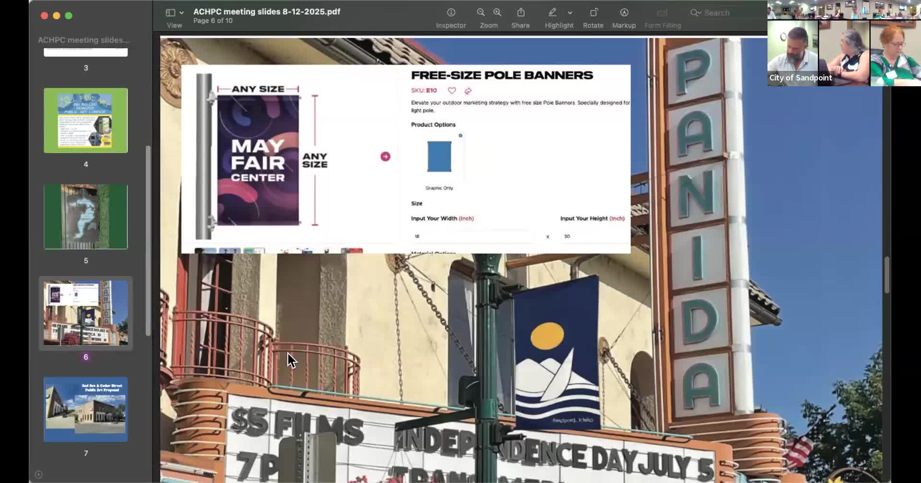921x483 pixels.
Task: Select the City of Sandpoint video tile
Action: [x=792, y=53]
